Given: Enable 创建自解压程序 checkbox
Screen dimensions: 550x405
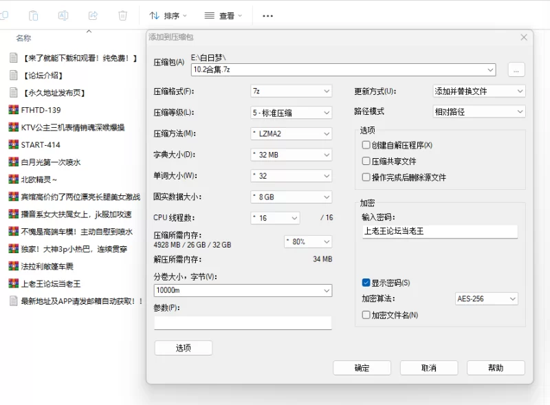Looking at the screenshot, I should [366, 145].
